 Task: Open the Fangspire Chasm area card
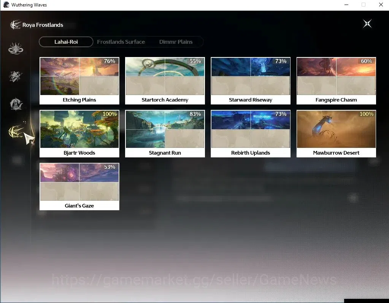[336, 81]
